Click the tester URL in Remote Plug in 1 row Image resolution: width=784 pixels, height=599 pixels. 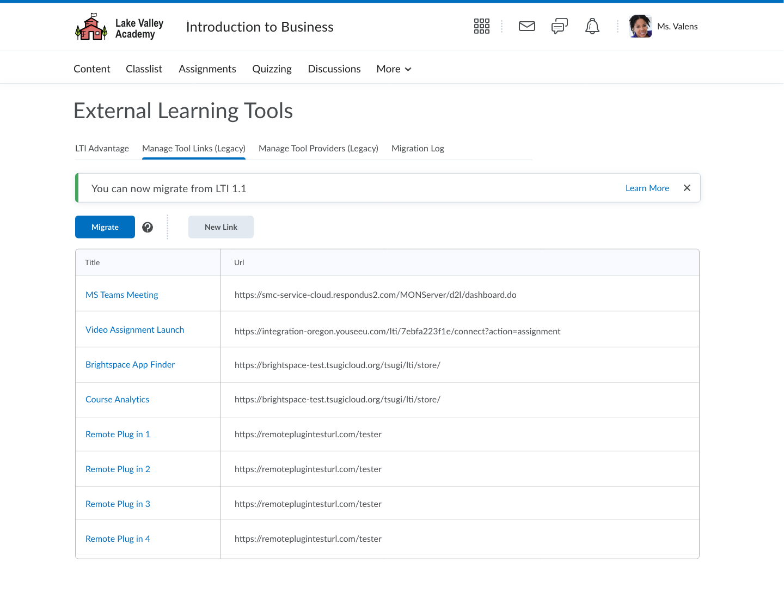click(x=308, y=434)
